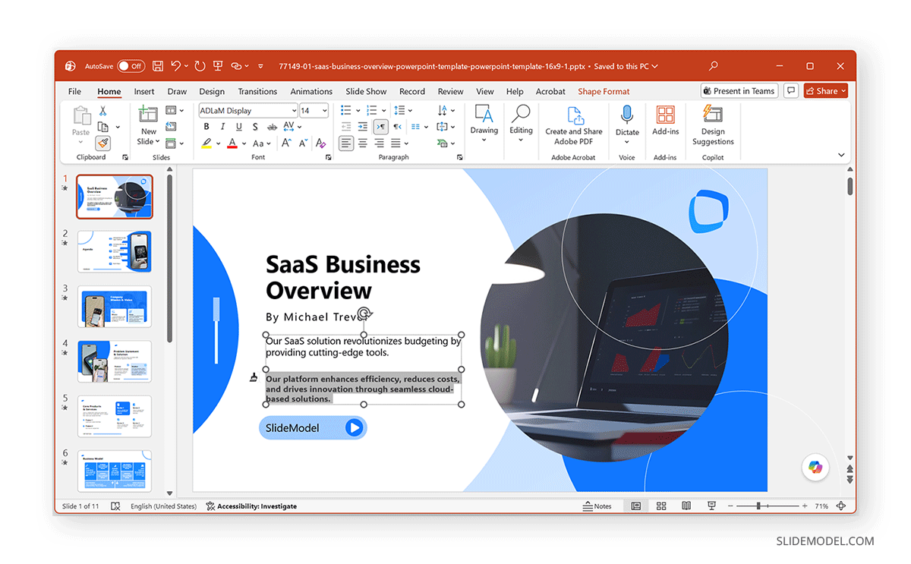Open the search magnifier in title bar
The height and width of the screenshot is (564, 911).
tap(713, 66)
